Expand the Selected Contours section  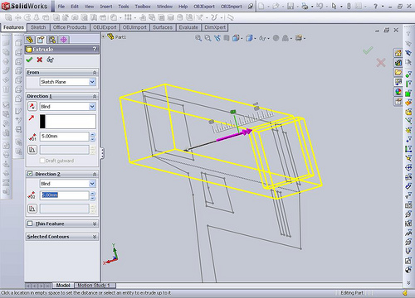click(95, 237)
